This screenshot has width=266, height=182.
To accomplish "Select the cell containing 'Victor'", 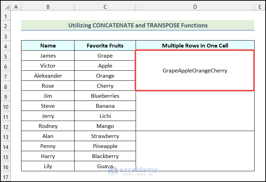I will (48, 66).
